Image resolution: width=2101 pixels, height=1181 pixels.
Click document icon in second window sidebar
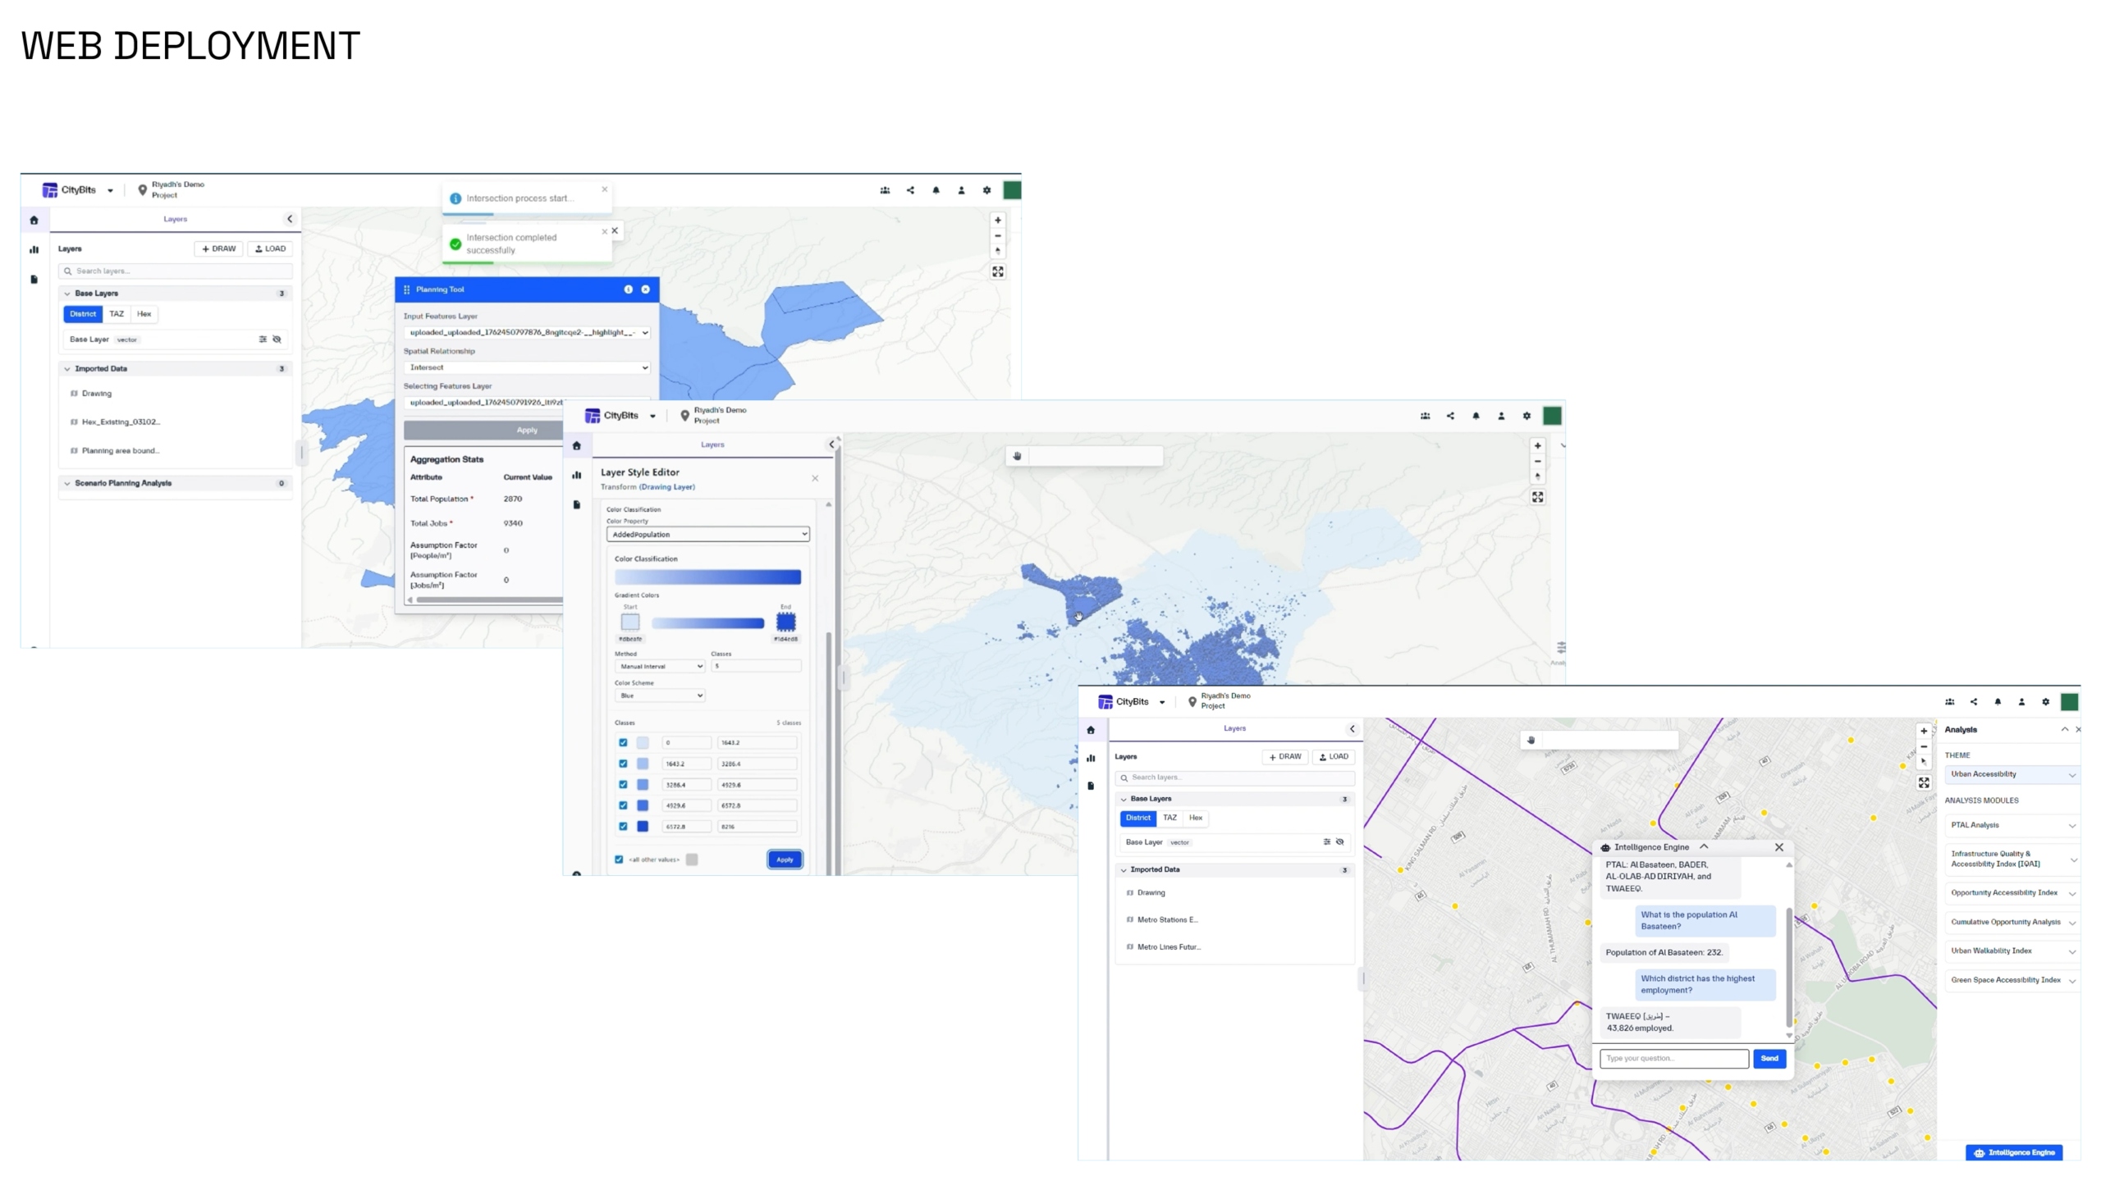coord(577,504)
